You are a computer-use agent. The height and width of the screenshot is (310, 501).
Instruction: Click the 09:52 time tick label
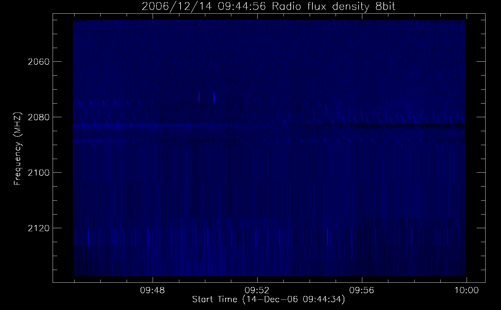click(257, 290)
